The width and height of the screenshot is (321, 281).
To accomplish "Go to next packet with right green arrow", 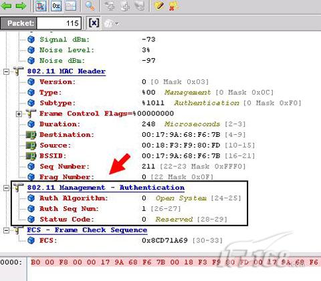I will [x=21, y=6].
